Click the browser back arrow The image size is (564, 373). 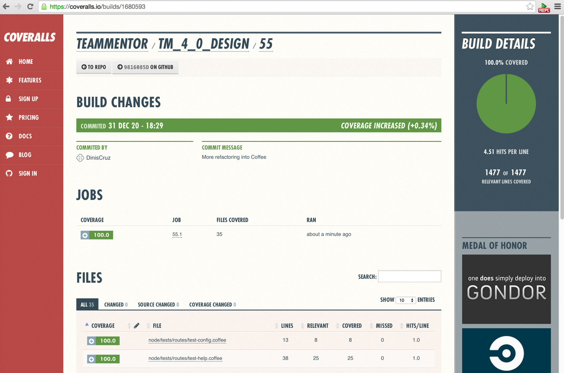[x=6, y=7]
